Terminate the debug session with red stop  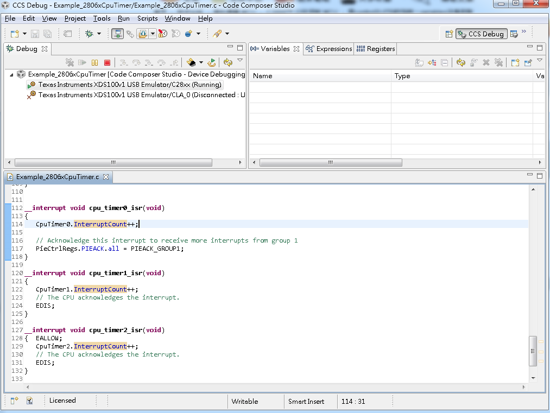coord(107,63)
